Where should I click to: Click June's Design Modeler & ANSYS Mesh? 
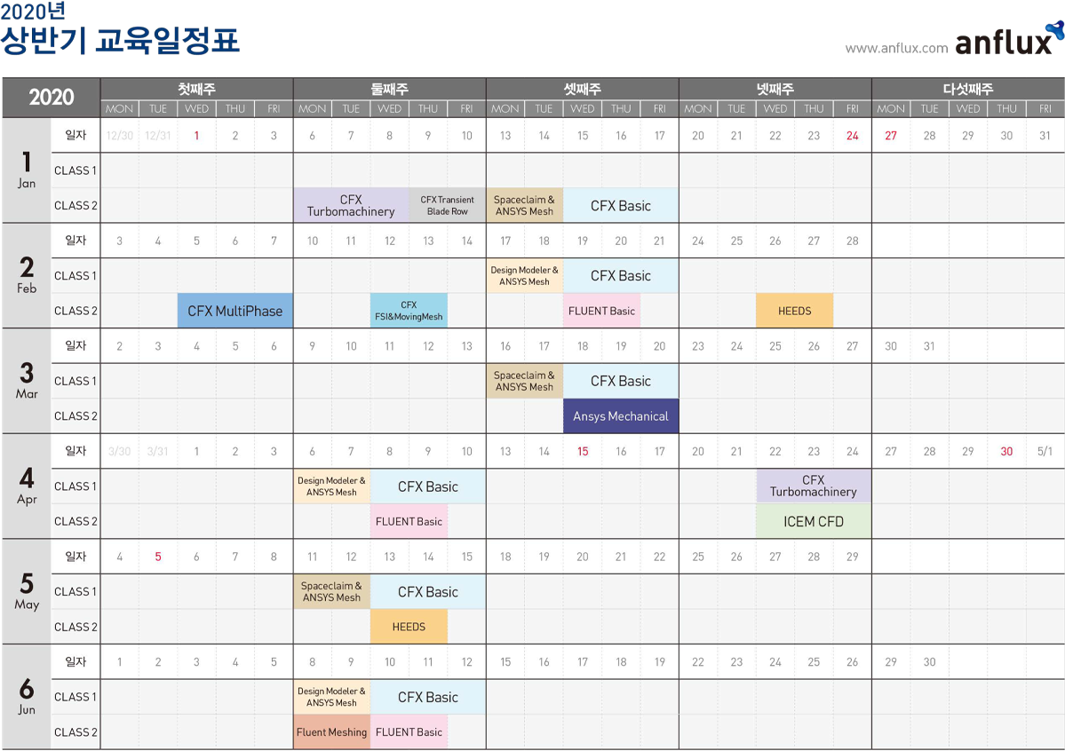(331, 697)
